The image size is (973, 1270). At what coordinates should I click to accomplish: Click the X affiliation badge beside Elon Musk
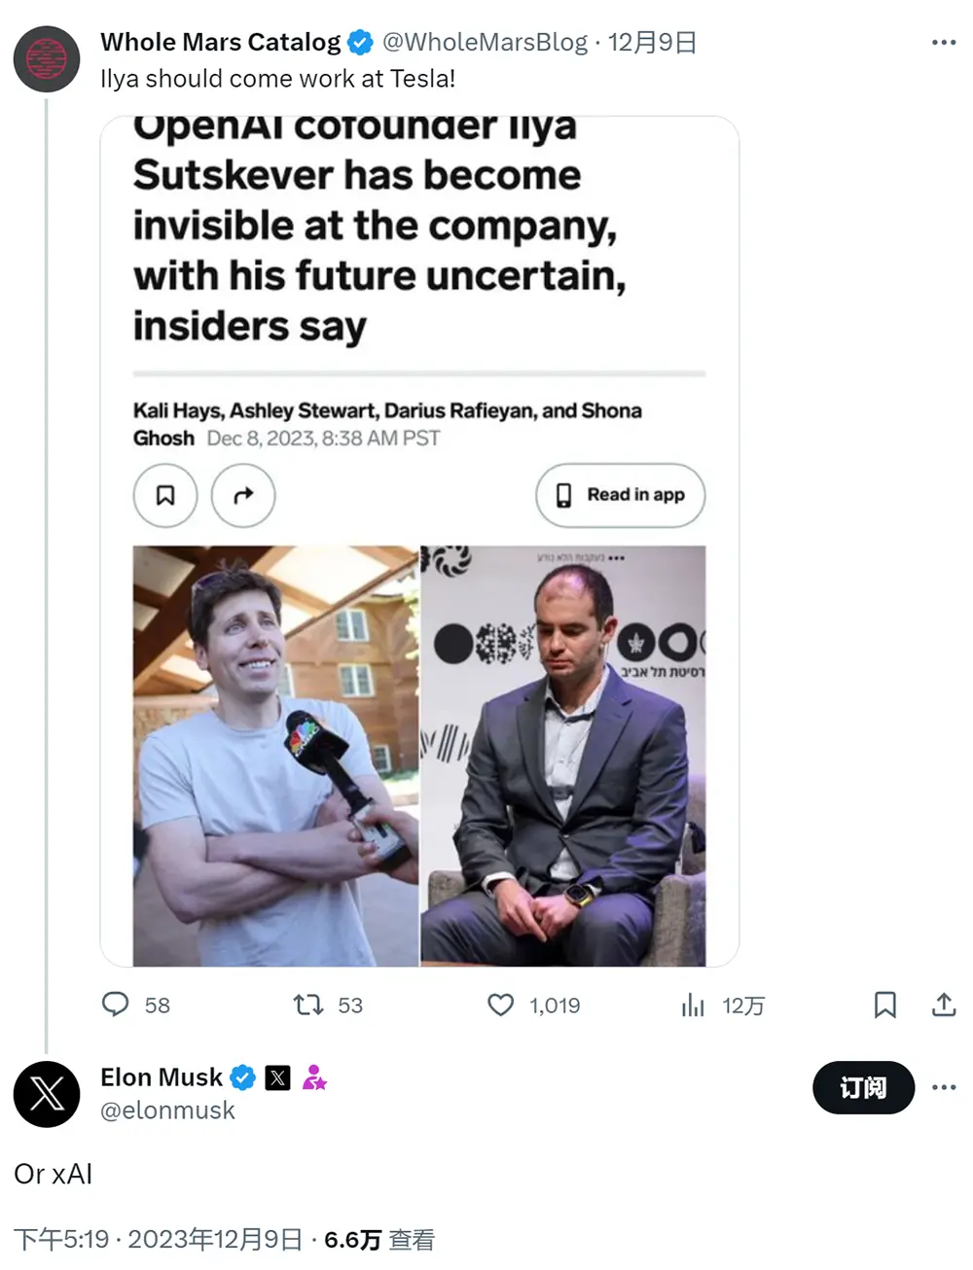[277, 1077]
